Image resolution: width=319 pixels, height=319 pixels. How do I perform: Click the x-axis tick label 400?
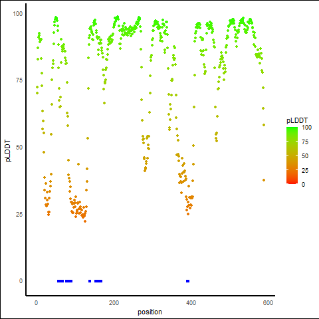[191, 303]
